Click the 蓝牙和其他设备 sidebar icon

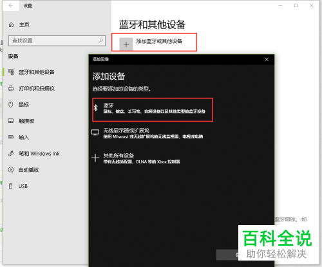[11, 72]
